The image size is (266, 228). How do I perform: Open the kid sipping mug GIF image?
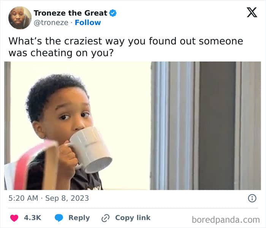pos(133,126)
